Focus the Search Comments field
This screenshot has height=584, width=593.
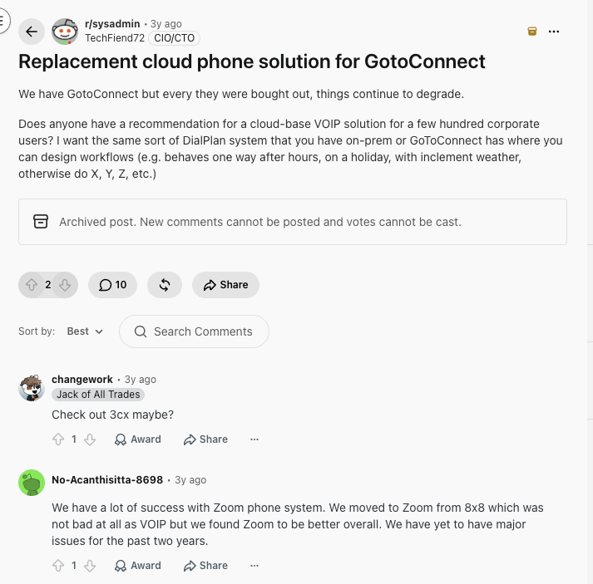[x=194, y=331]
